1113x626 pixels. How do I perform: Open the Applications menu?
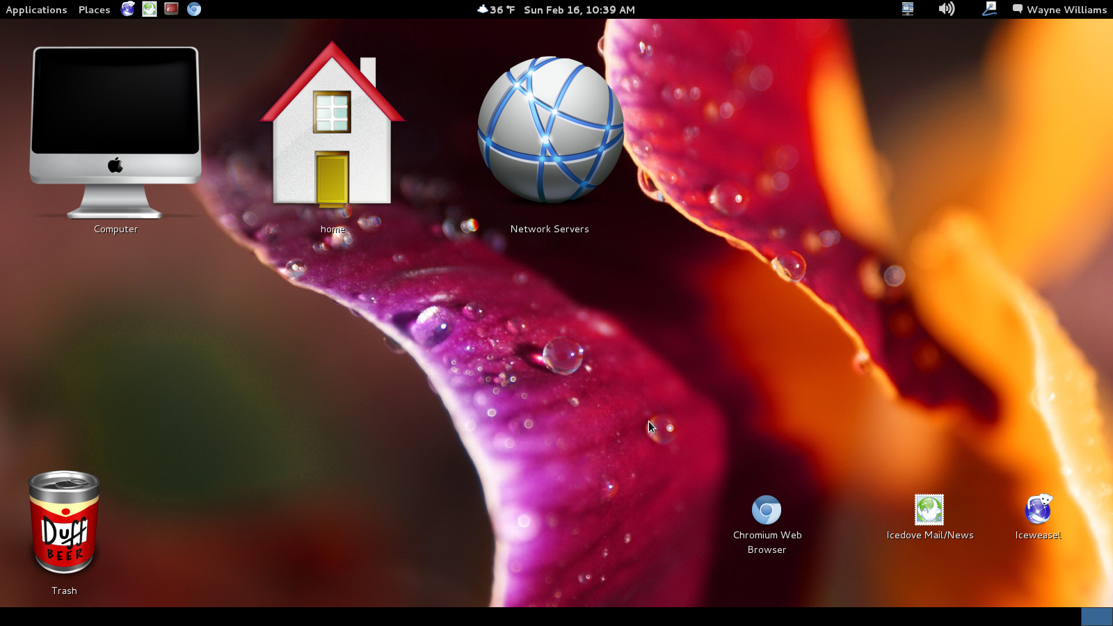(x=36, y=10)
